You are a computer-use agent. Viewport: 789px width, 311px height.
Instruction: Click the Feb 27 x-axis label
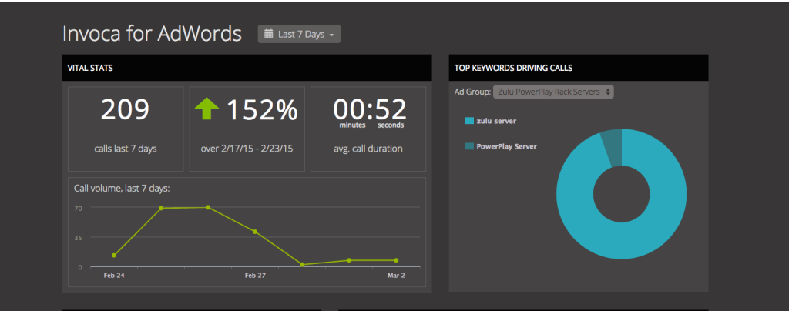click(254, 276)
